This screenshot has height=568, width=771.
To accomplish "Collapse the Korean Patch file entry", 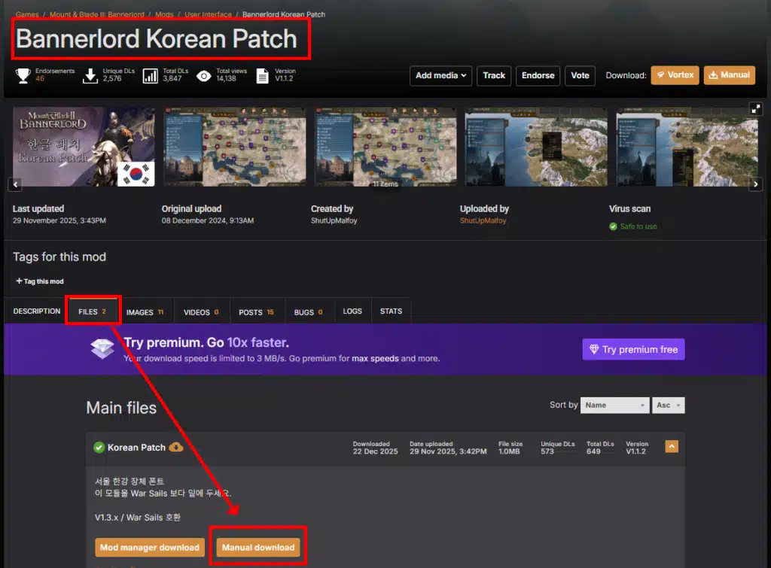I will click(x=672, y=447).
